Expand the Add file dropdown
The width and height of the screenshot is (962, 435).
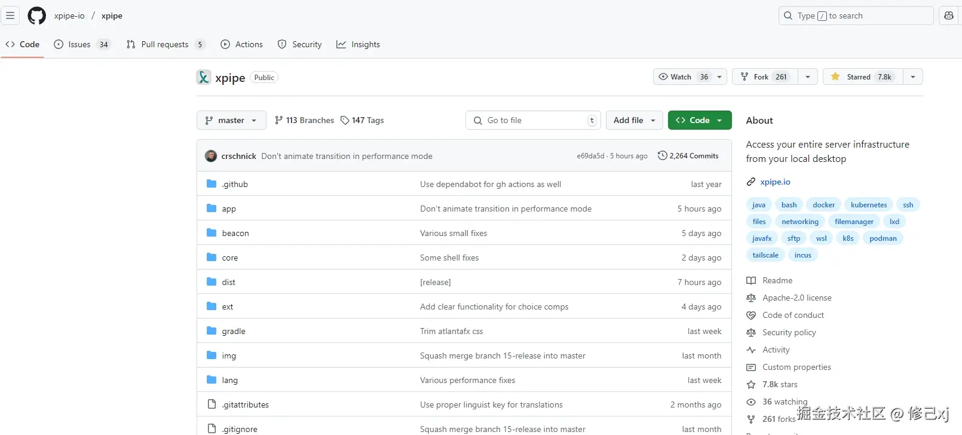click(634, 120)
